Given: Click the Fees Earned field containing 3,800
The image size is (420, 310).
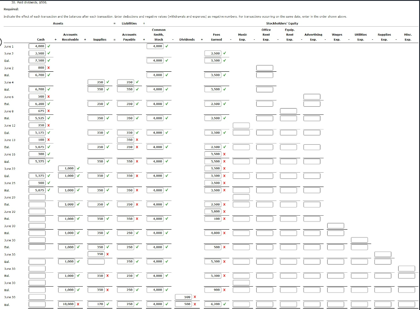Looking at the screenshot, I should click(x=213, y=212).
